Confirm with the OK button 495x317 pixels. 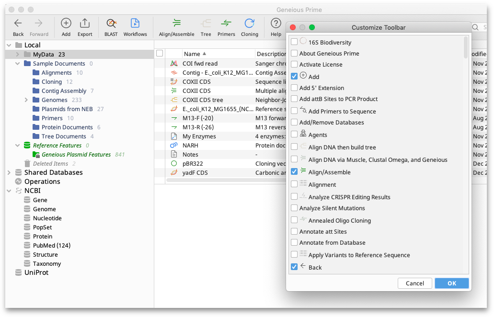click(x=451, y=283)
